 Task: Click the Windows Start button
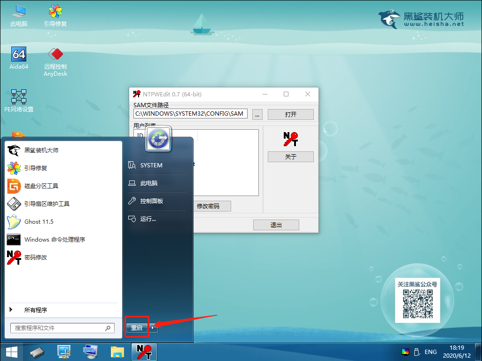click(12, 352)
